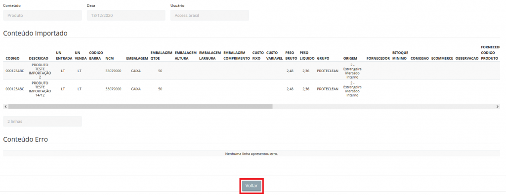Click CAIXA in IMPORTAÇÃO 14/12 row
The height and width of the screenshot is (195, 506).
(136, 89)
